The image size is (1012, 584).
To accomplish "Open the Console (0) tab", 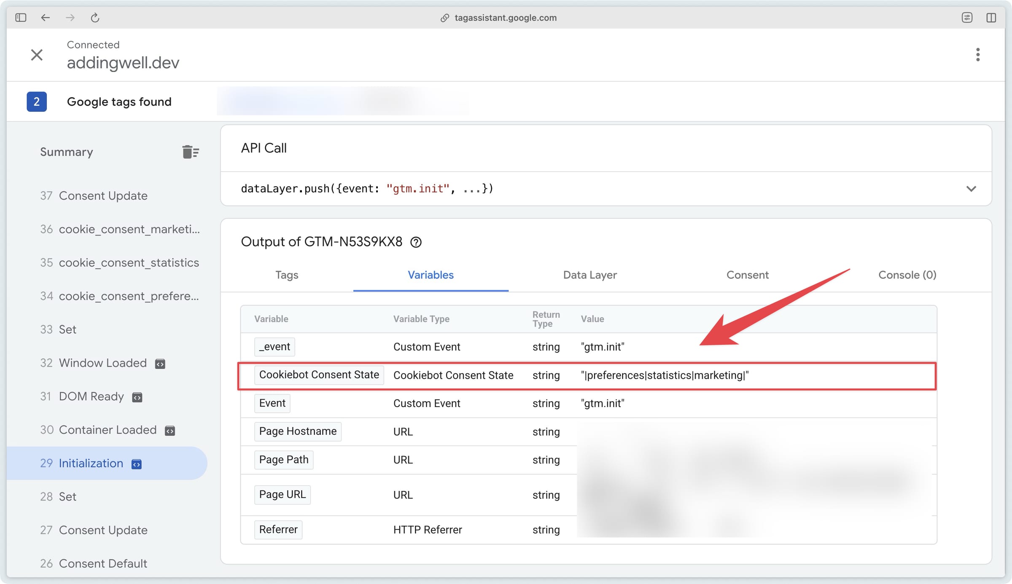I will point(907,275).
